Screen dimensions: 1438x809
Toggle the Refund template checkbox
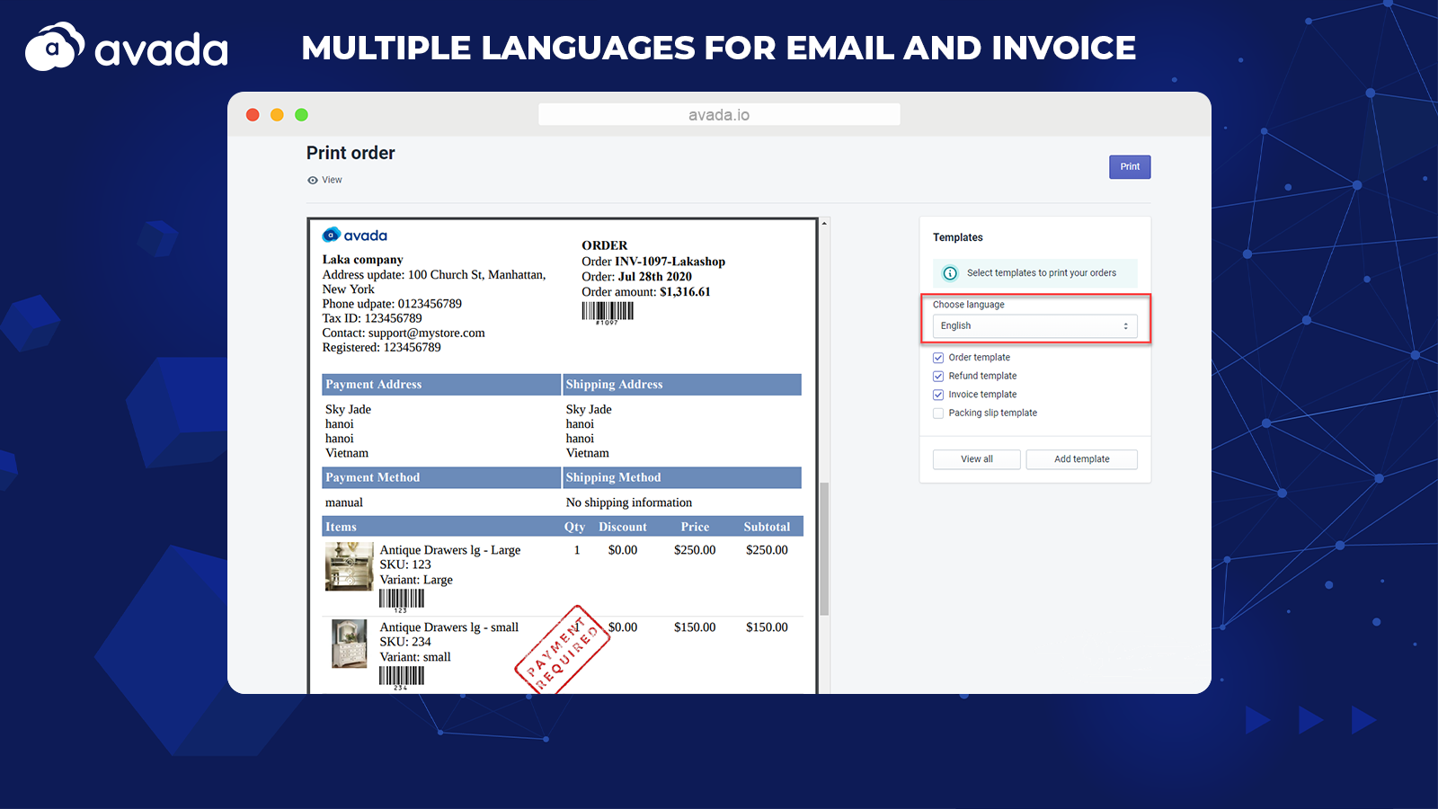pyautogui.click(x=938, y=377)
